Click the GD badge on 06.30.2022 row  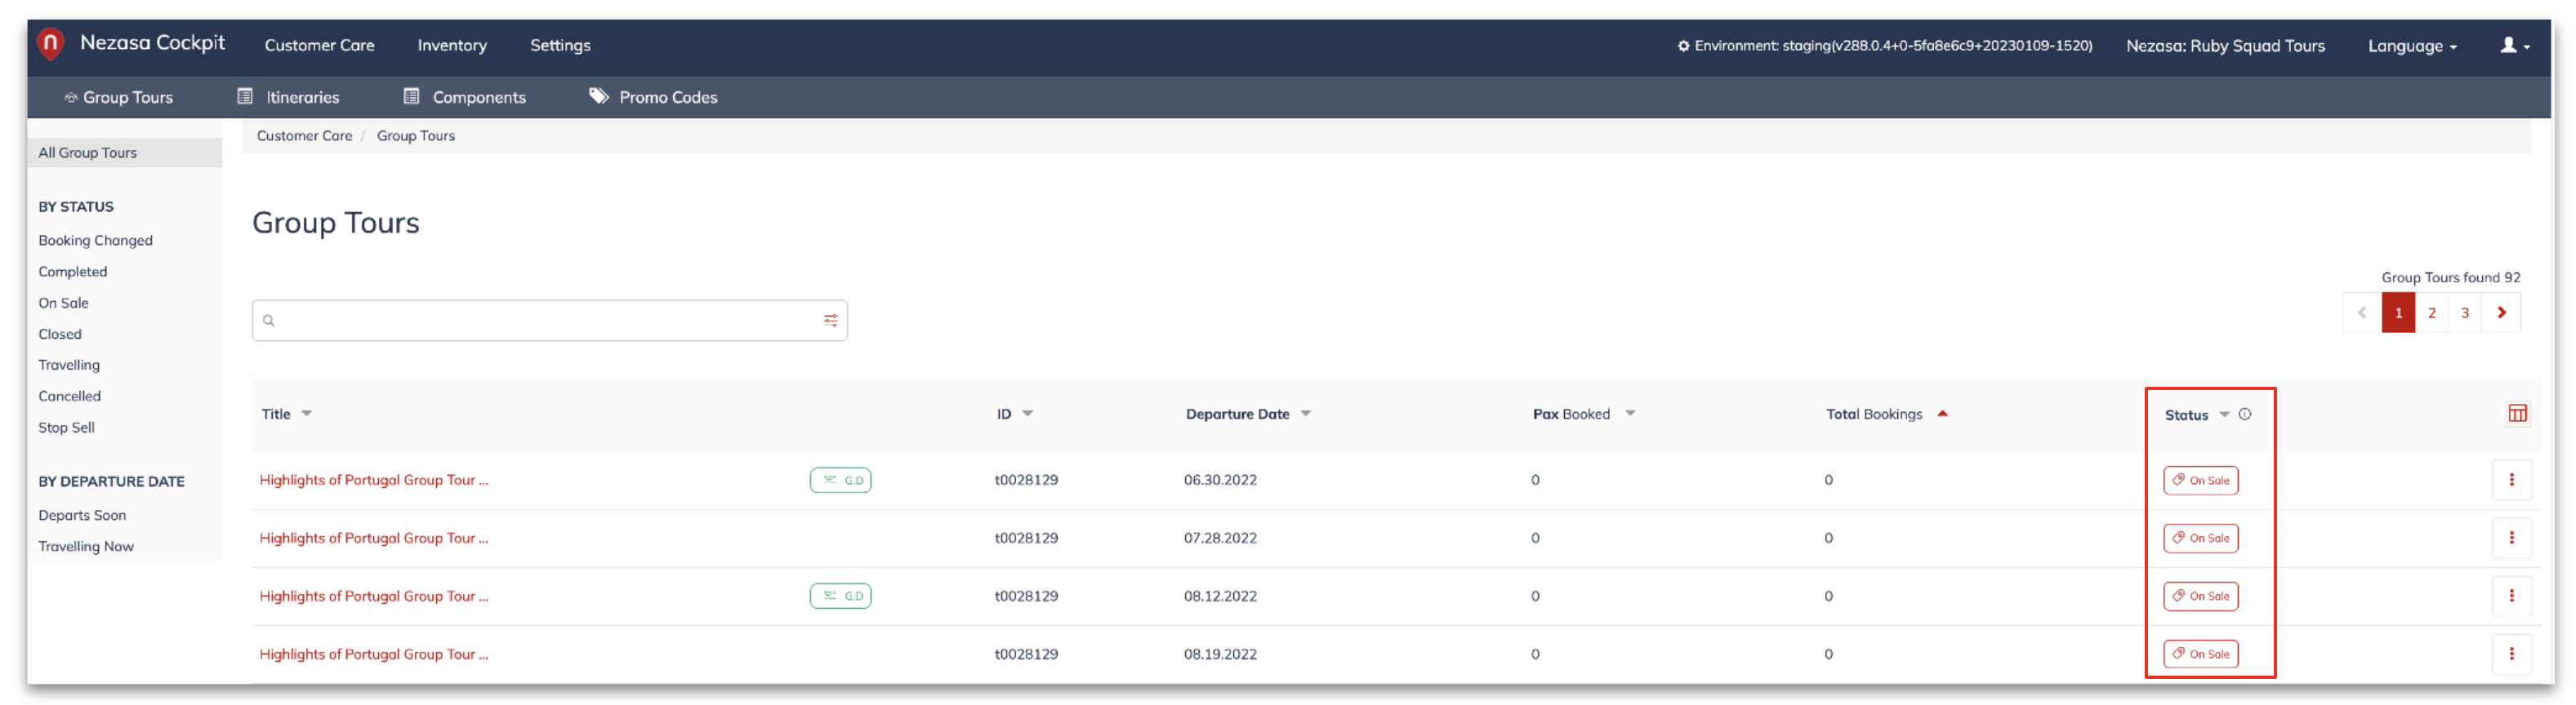(840, 481)
